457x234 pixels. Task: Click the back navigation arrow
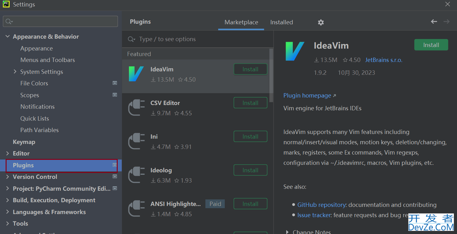pos(434,21)
